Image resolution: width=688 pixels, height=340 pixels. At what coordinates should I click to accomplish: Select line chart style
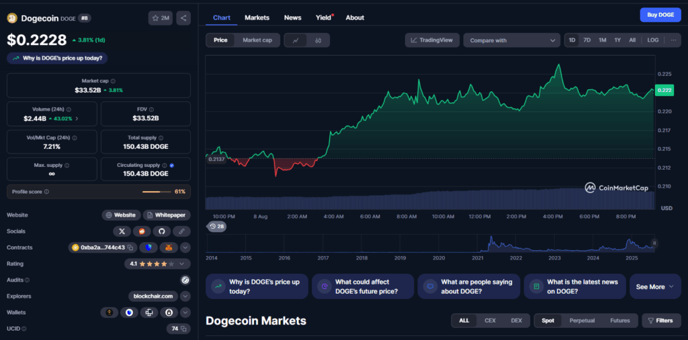tap(296, 40)
